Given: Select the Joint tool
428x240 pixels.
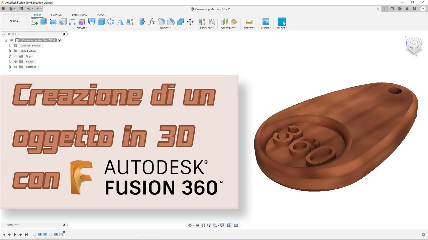Looking at the screenshot, I should pos(212,22).
